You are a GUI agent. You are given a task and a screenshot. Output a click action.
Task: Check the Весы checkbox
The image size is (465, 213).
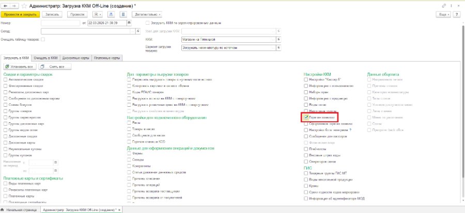coord(129,122)
